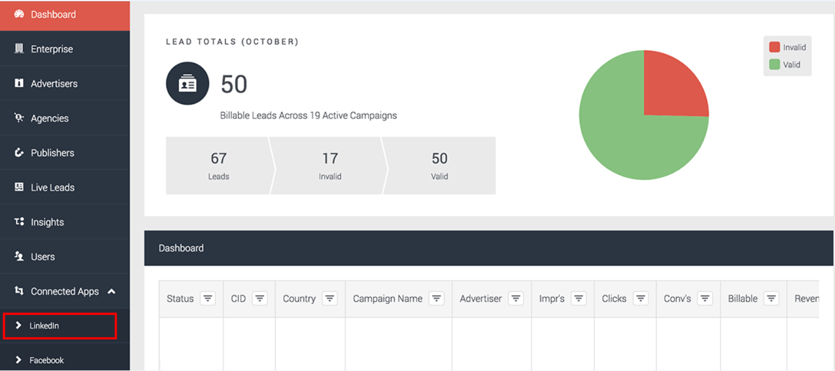Click the Impr's column header label
This screenshot has height=371, width=835.
click(x=552, y=299)
